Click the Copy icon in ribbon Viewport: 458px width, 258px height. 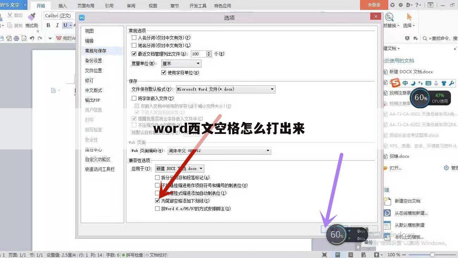coord(10,25)
